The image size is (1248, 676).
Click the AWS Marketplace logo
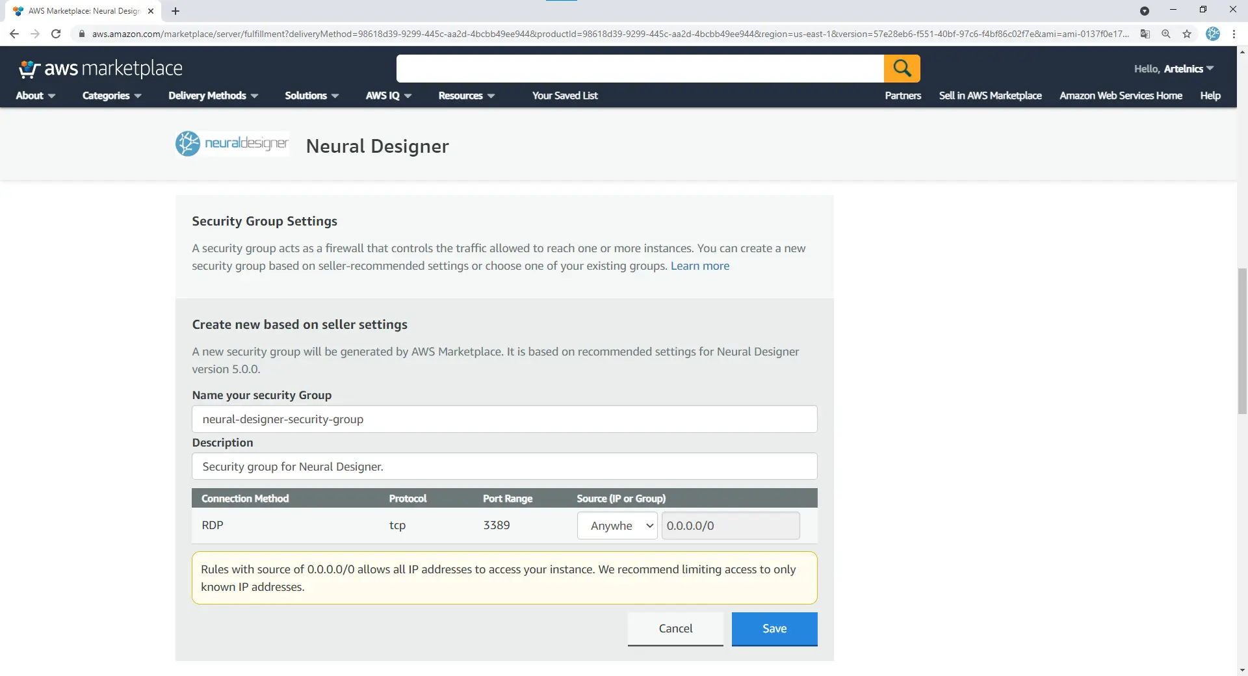coord(101,68)
